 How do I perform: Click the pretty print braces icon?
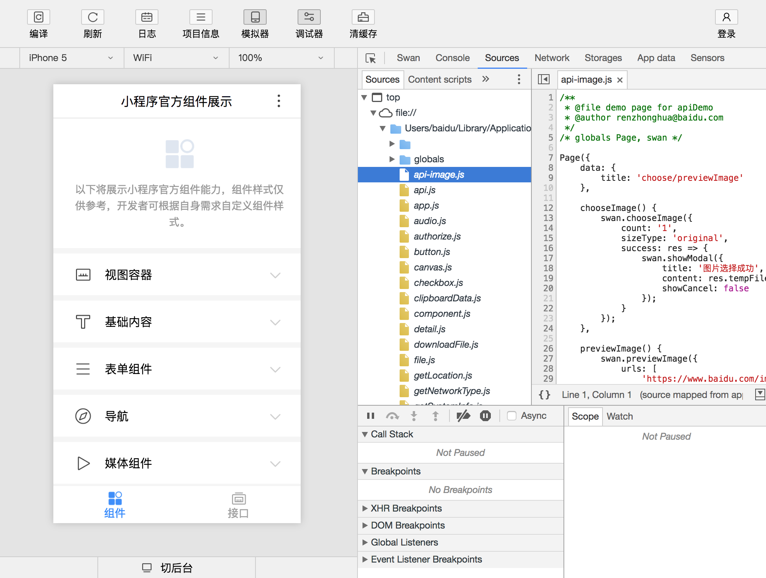(545, 394)
